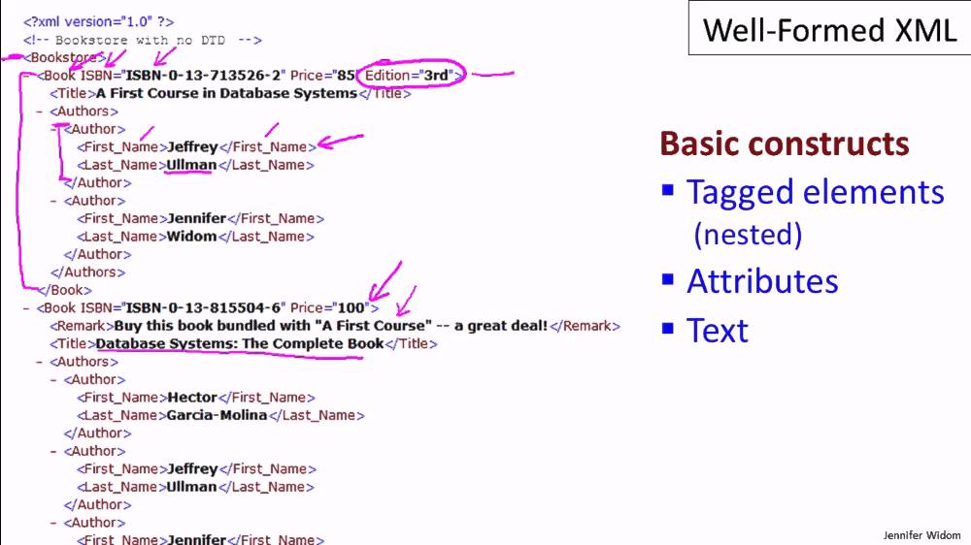Select the Remark text about bundled book

click(x=331, y=326)
